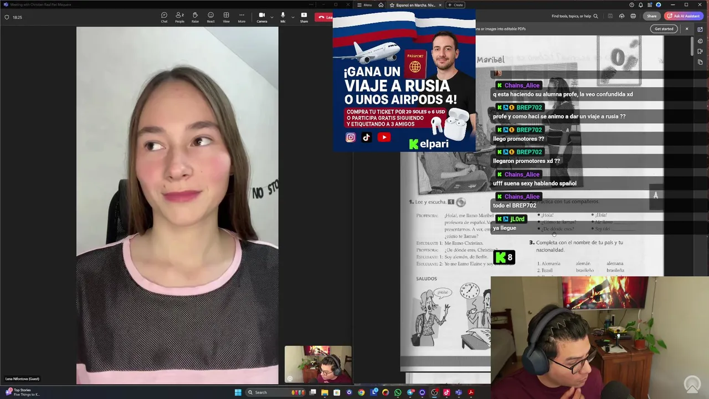Viewport: 709px width, 399px height.
Task: Open the Windows Start menu
Action: 238,392
